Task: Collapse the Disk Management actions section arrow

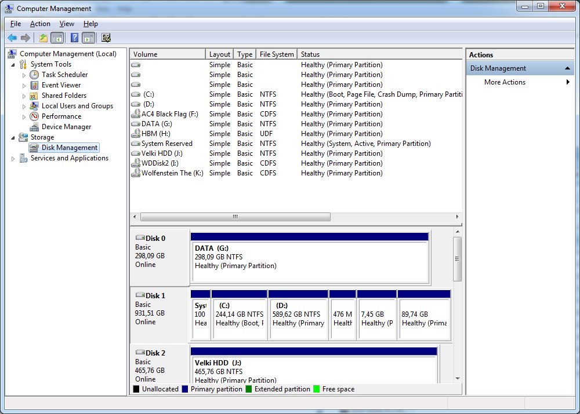Action: point(568,68)
